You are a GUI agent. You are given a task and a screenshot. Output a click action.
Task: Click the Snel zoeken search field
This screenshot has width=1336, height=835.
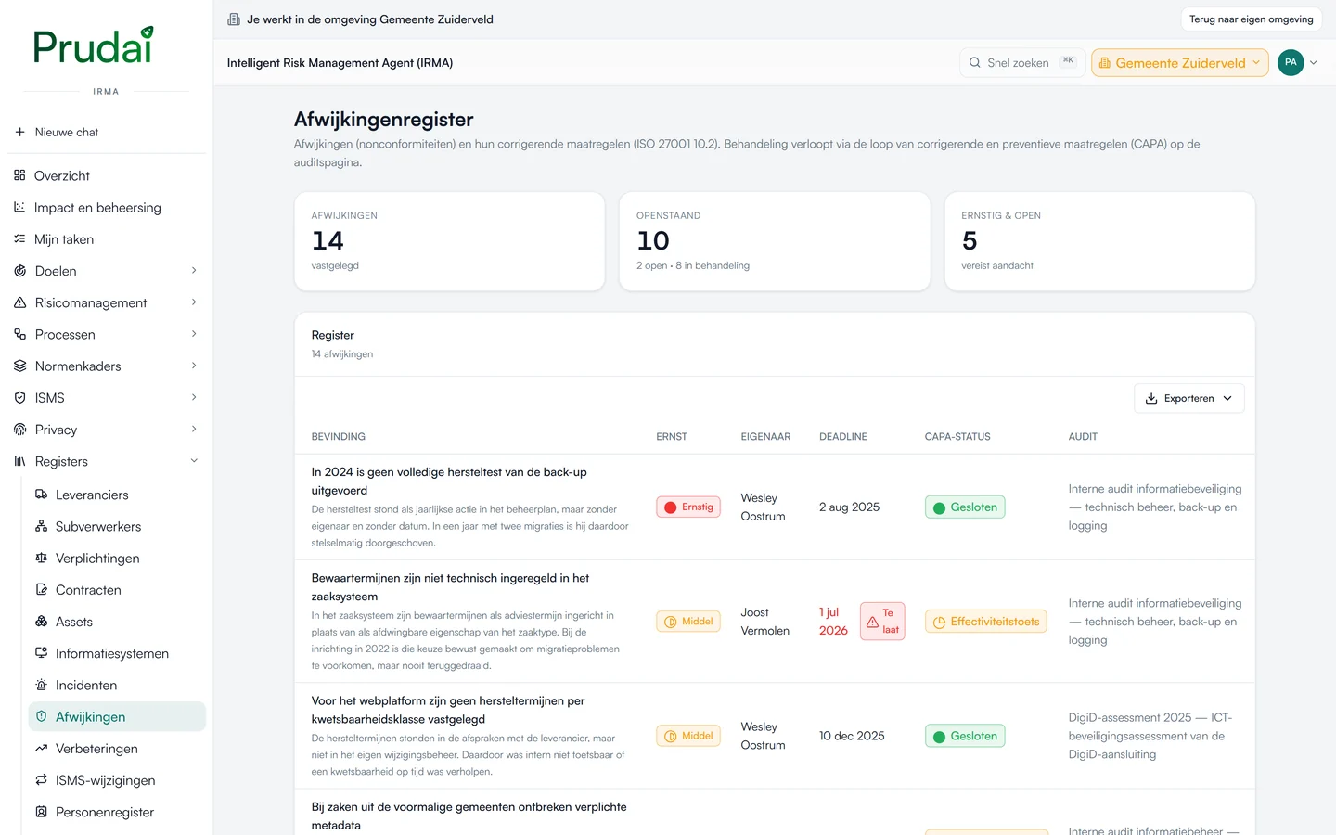tap(1021, 63)
